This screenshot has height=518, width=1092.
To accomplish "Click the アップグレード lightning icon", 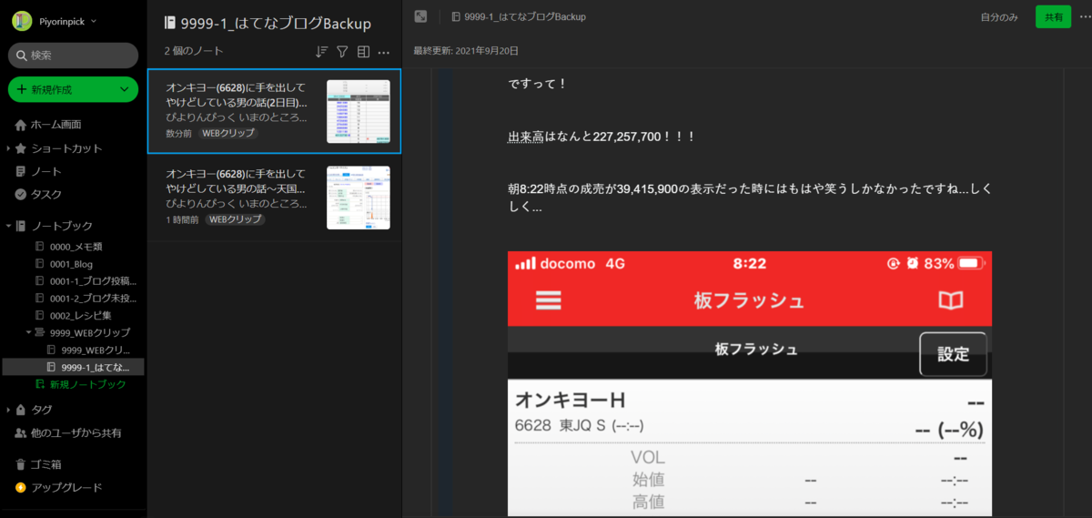I will tap(21, 487).
